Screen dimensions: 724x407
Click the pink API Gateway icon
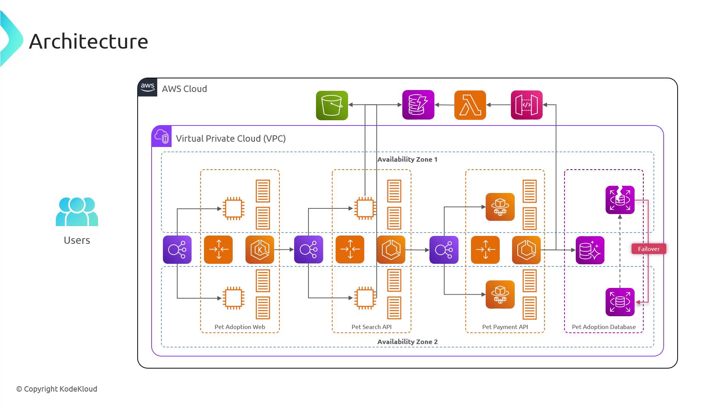coord(526,105)
